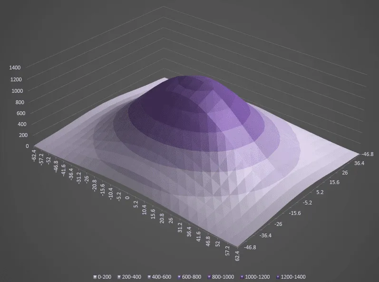
Task: Click the 800-1000 legend color swatch
Action: [x=209, y=277]
